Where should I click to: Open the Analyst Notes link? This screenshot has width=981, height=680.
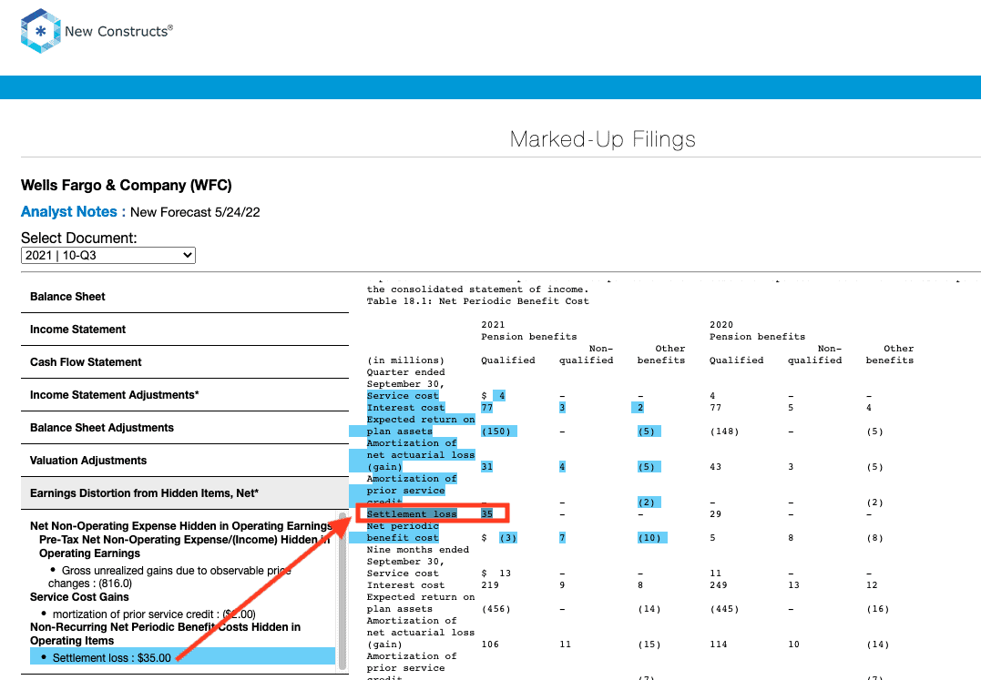coord(69,212)
